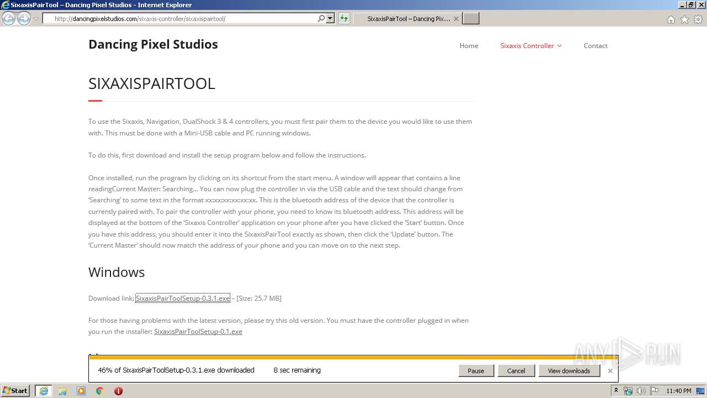Click the network tray icon
The height and width of the screenshot is (398, 707).
[x=628, y=391]
